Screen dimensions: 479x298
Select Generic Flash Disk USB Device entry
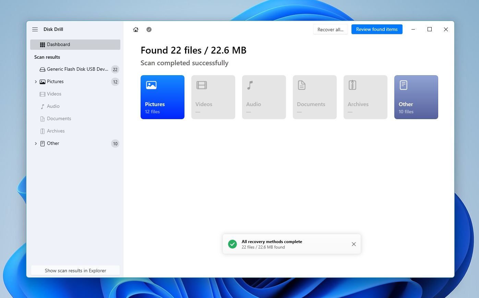pos(75,69)
